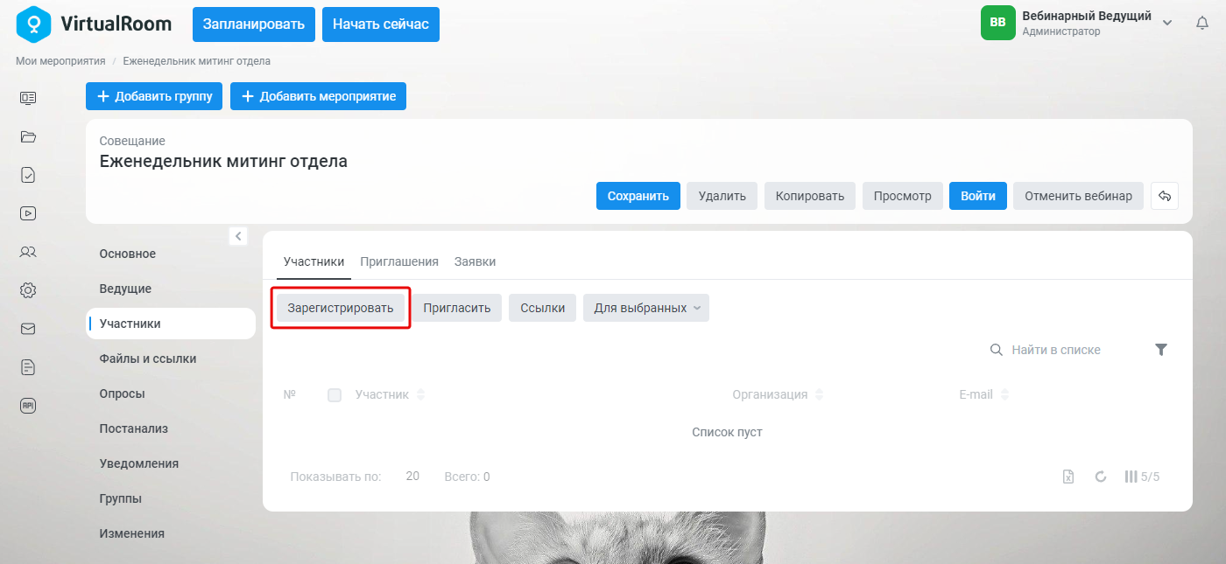
Task: Open the folder icon in the left sidebar
Action: [x=28, y=136]
